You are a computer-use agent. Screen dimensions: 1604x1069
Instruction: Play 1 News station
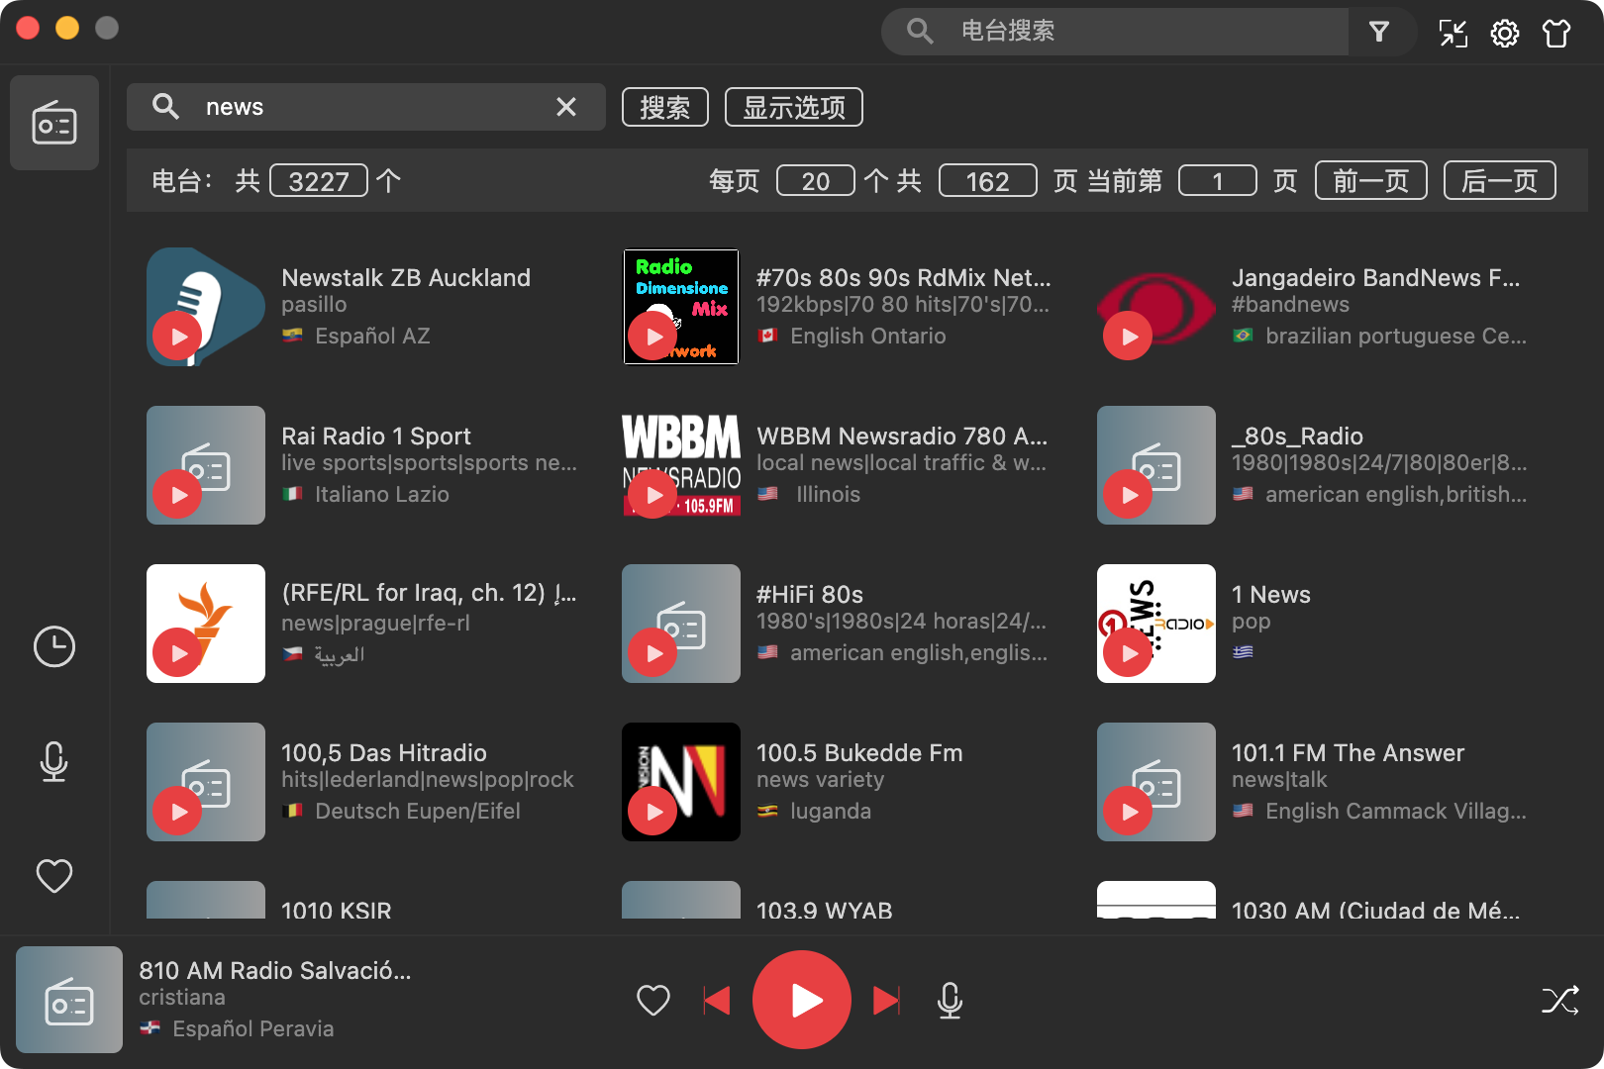[1128, 653]
